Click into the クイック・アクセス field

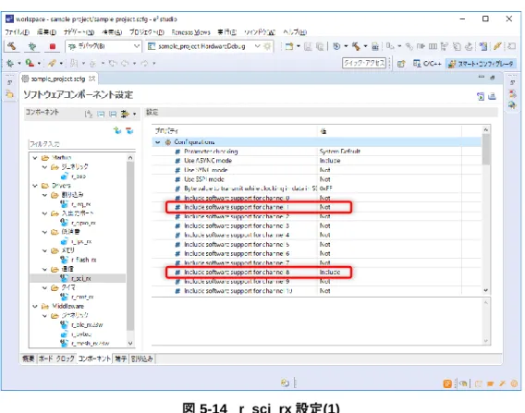(x=363, y=63)
